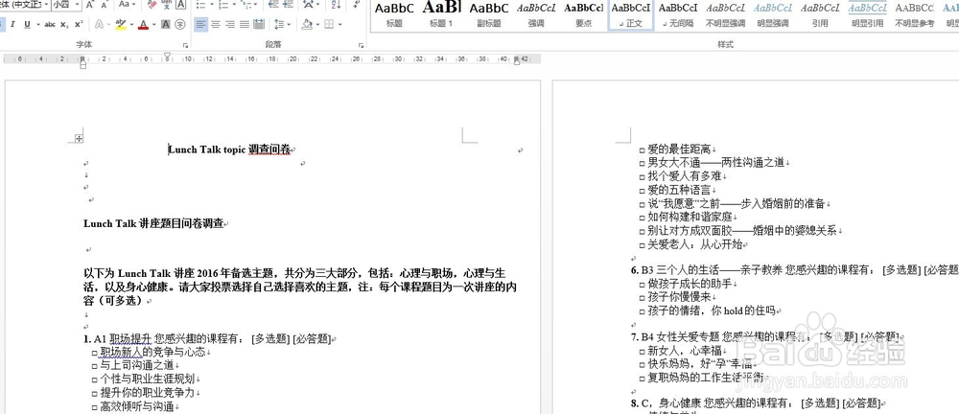Toggle superscript formatting

click(x=79, y=25)
